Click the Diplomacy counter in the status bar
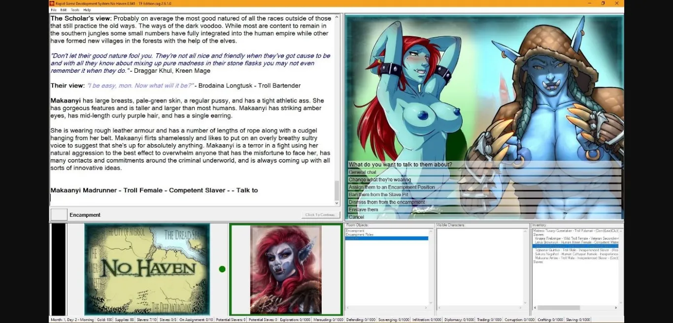 point(461,319)
